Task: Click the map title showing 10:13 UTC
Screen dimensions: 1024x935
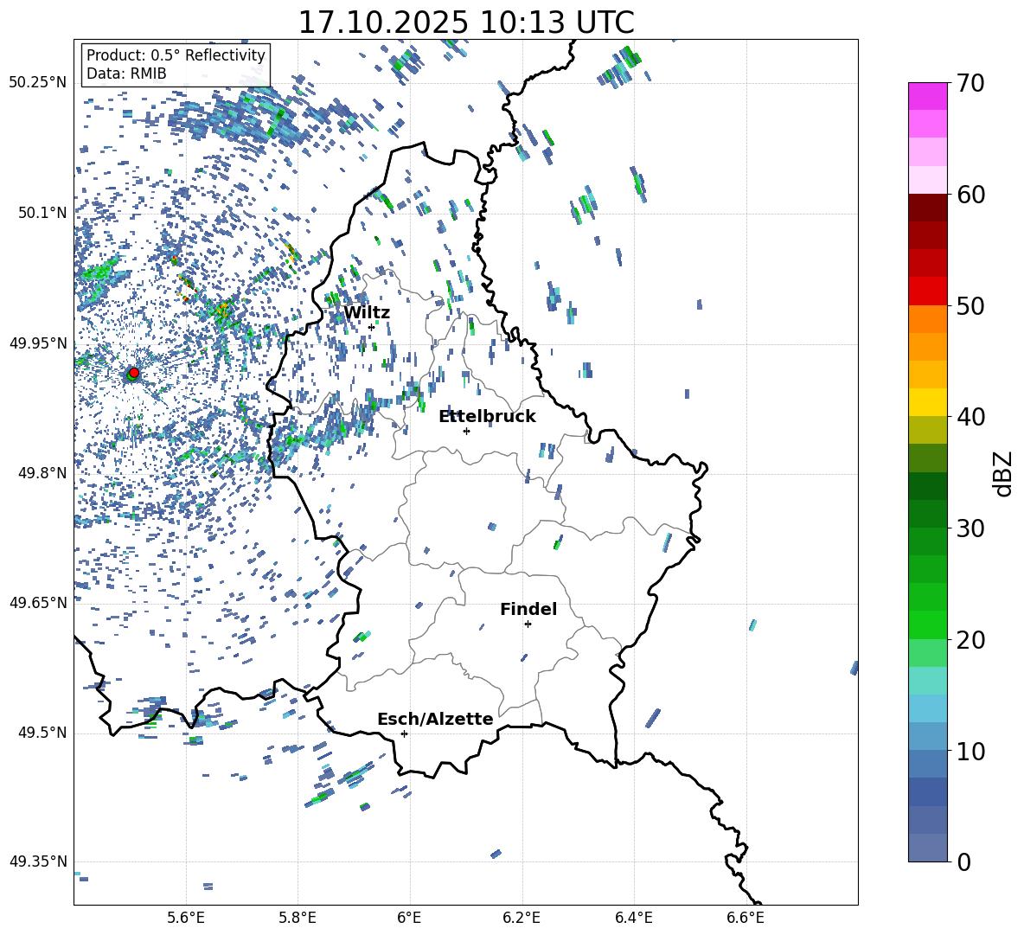Action: tap(465, 22)
